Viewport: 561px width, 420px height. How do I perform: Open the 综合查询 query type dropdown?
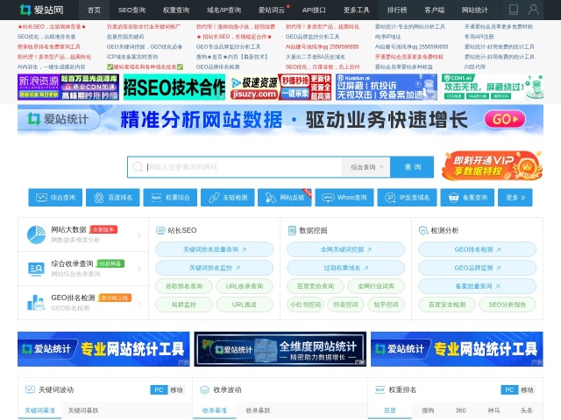[366, 167]
